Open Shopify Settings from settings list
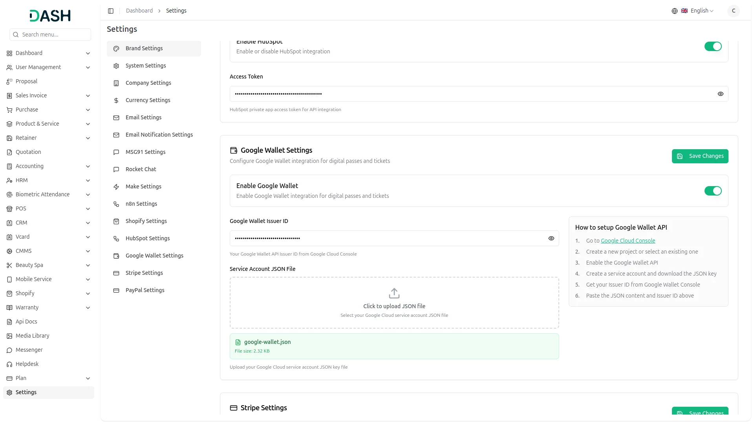Screen dimensions: 754x424 pos(146,221)
